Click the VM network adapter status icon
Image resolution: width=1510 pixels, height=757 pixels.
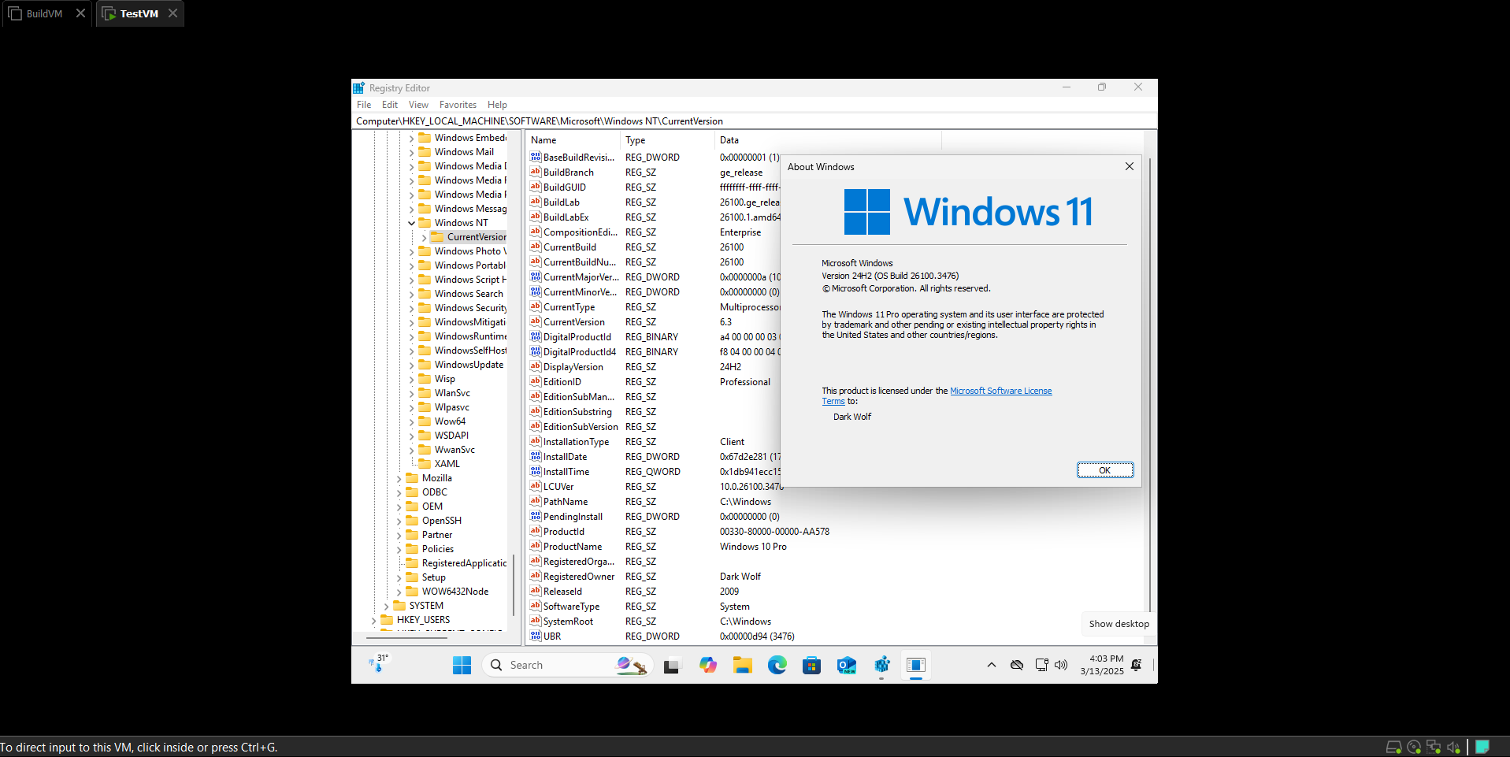pos(1434,747)
